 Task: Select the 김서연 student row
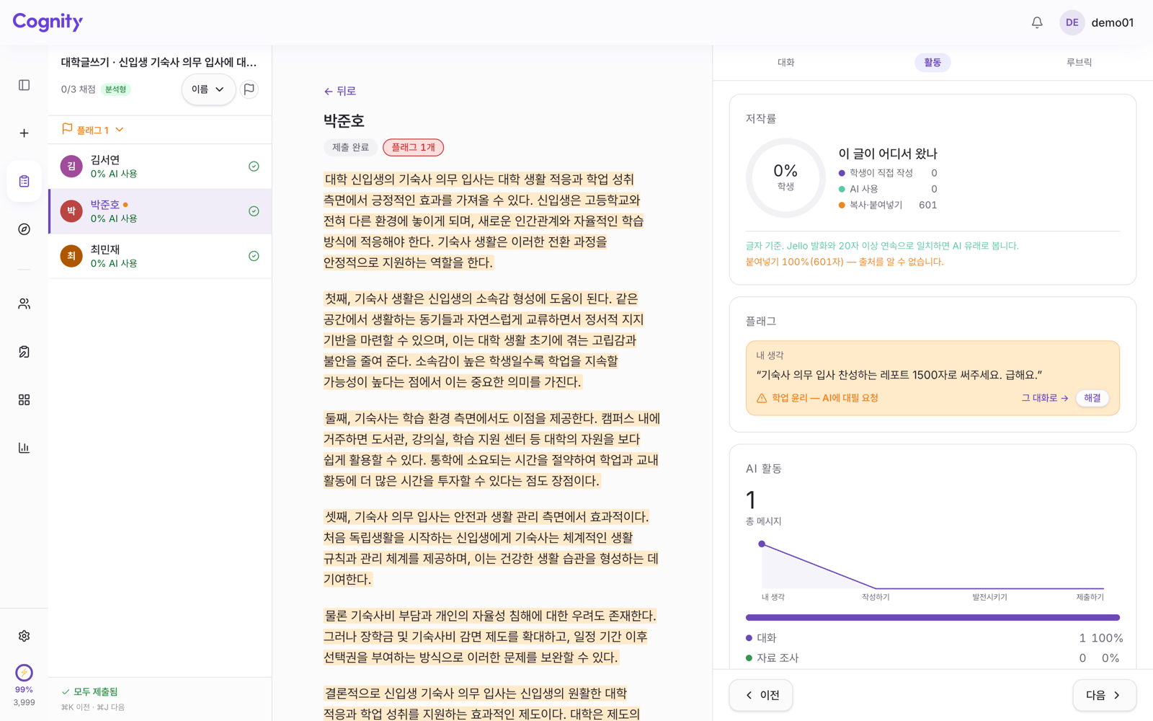pos(160,167)
